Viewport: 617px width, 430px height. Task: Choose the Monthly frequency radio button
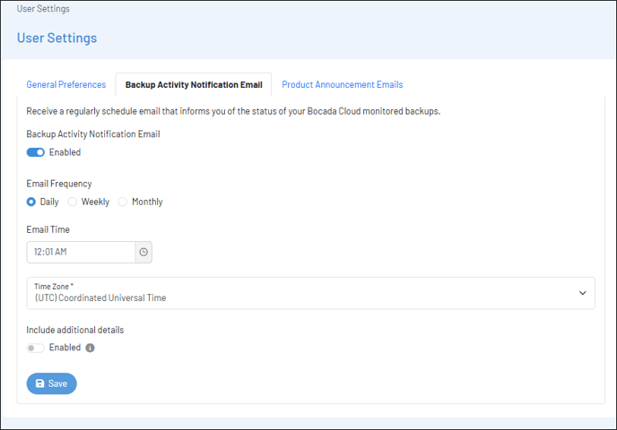(123, 202)
